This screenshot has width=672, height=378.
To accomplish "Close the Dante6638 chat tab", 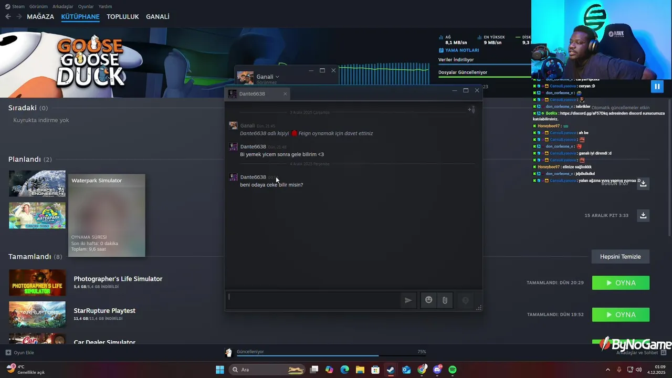I will point(285,94).
